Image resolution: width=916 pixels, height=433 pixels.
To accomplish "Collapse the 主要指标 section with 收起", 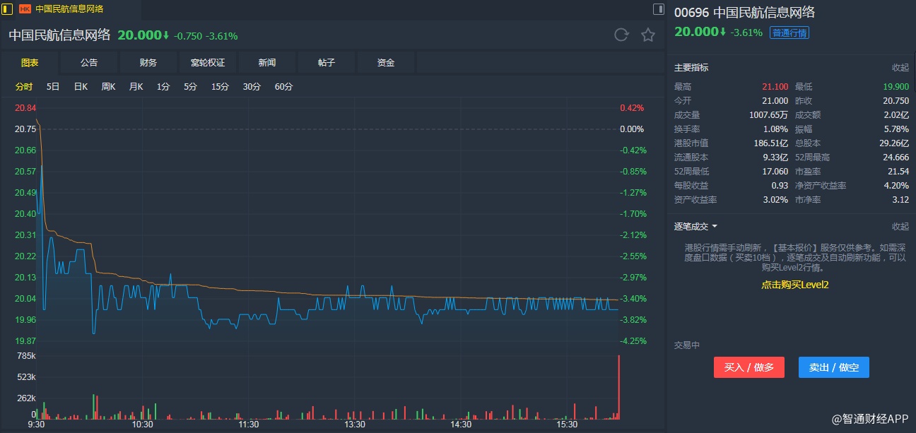I will [x=900, y=68].
